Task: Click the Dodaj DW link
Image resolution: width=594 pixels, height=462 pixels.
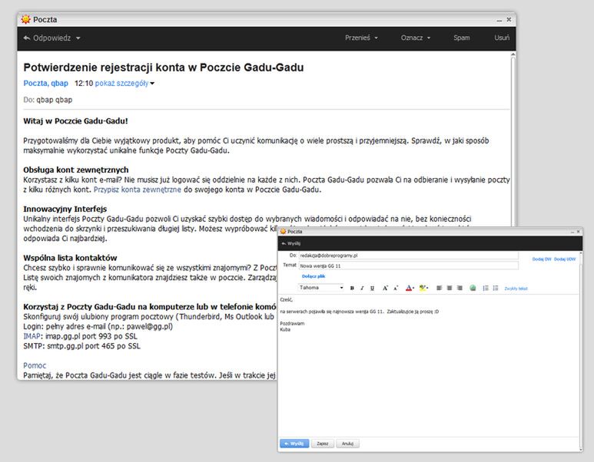Action: [x=542, y=259]
